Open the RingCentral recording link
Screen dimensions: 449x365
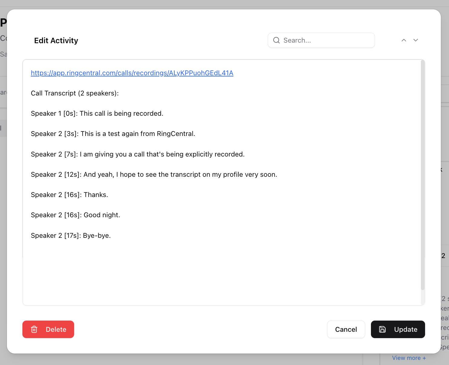click(x=132, y=73)
